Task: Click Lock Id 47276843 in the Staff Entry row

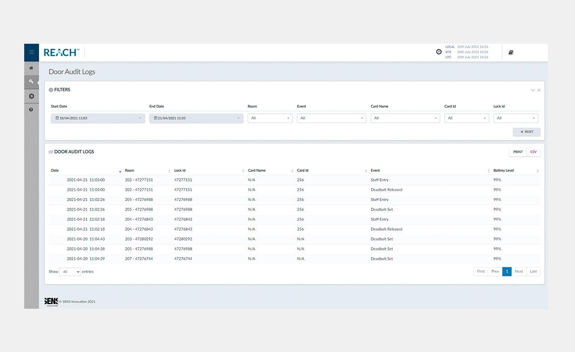Action: pos(183,220)
